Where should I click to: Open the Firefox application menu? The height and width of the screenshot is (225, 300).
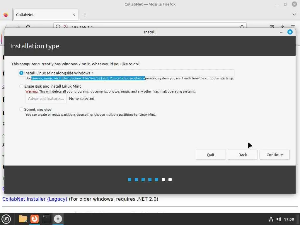(x=293, y=27)
